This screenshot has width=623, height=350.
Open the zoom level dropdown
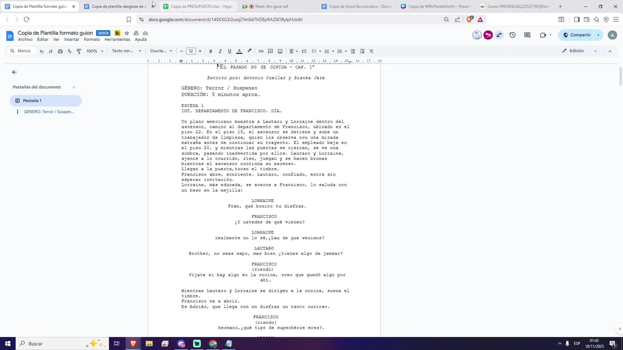tap(95, 51)
